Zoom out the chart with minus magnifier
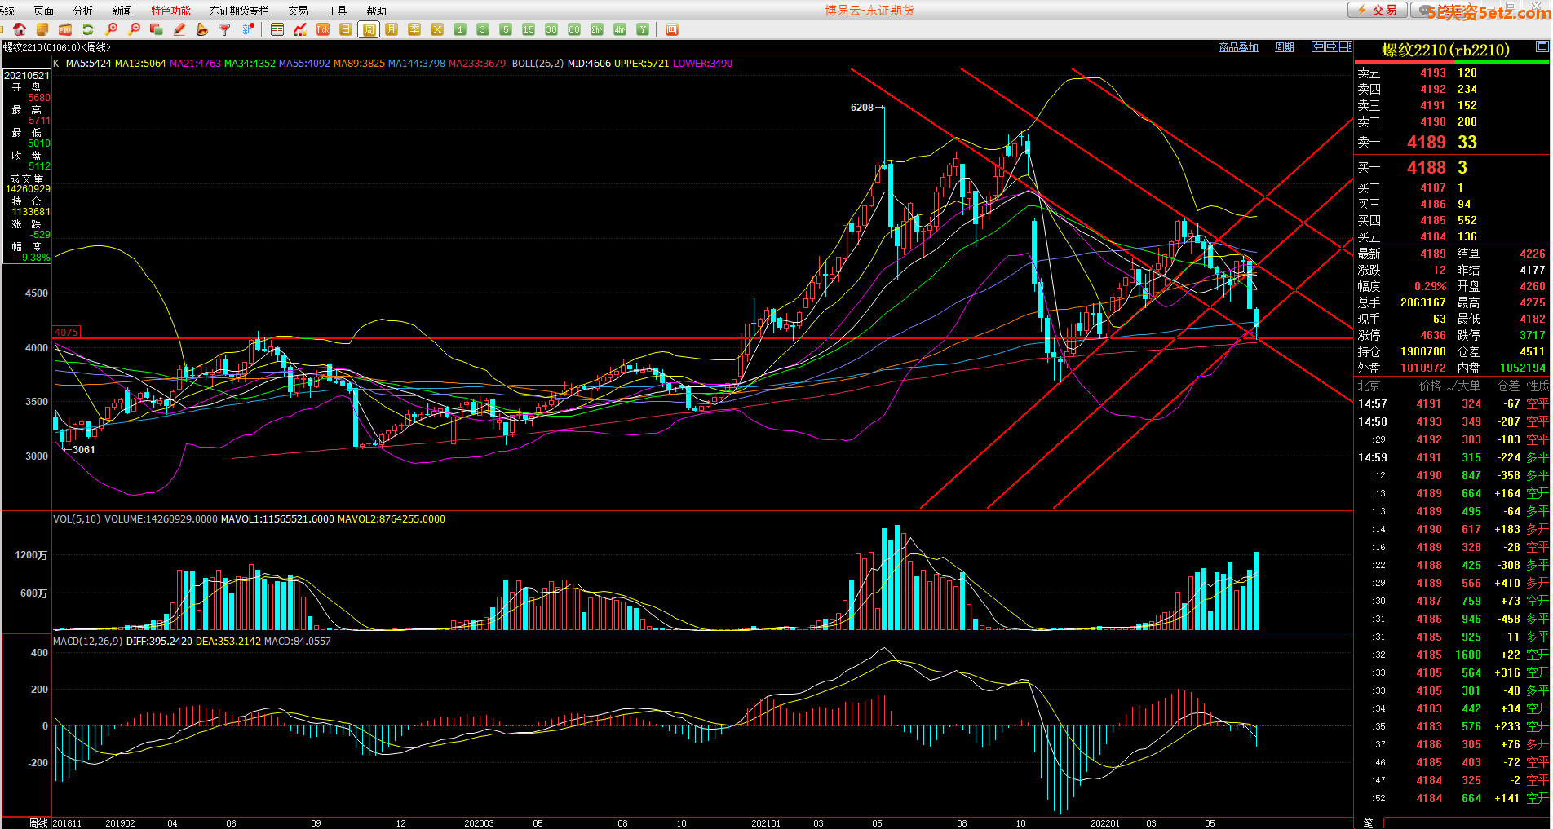This screenshot has width=1553, height=829. click(135, 29)
